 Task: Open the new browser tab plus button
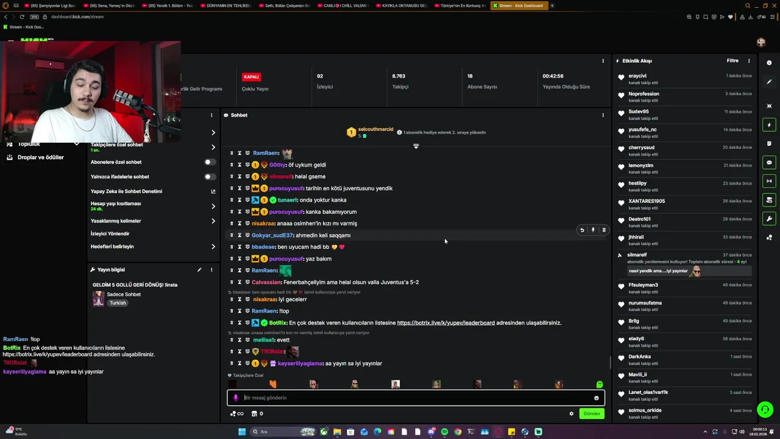coord(552,5)
